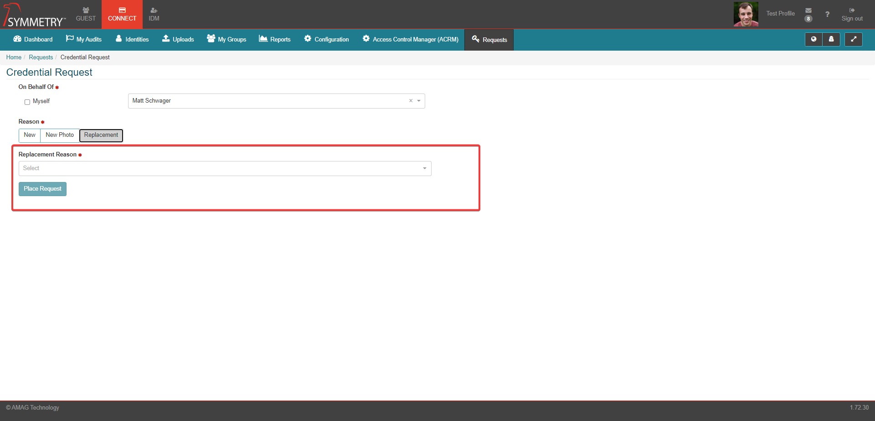The width and height of the screenshot is (875, 421).
Task: Click the person icon button
Action: point(831,39)
